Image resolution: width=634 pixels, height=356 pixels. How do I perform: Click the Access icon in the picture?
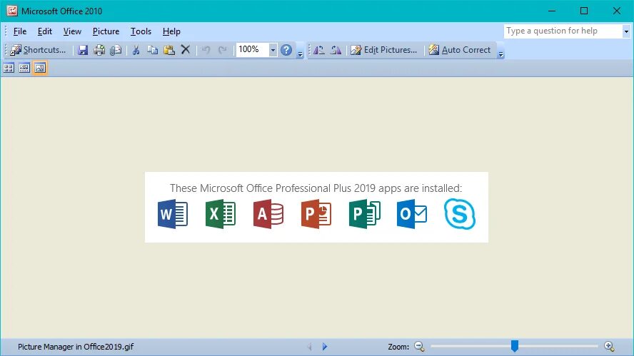point(268,214)
